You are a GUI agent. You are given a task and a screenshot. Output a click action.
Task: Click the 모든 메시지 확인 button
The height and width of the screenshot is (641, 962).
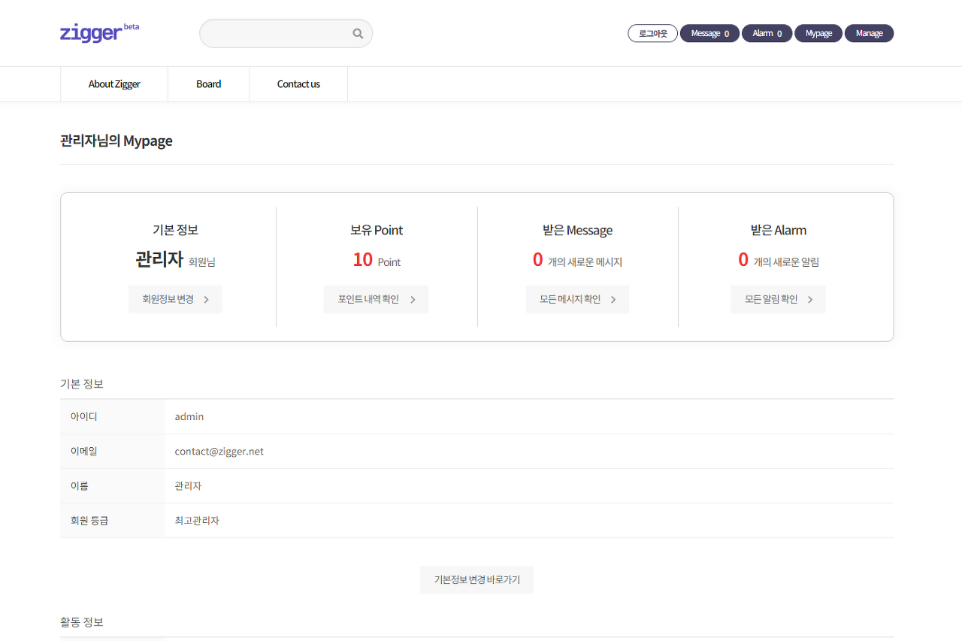pyautogui.click(x=577, y=299)
